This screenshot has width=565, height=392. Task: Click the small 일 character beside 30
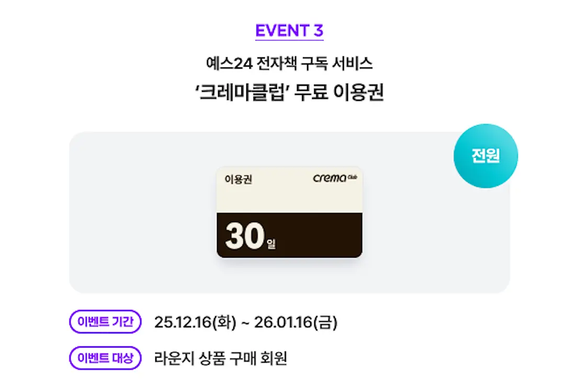point(270,244)
